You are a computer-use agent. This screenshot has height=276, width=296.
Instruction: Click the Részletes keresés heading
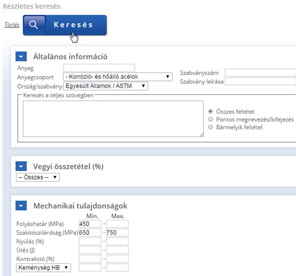tap(32, 6)
